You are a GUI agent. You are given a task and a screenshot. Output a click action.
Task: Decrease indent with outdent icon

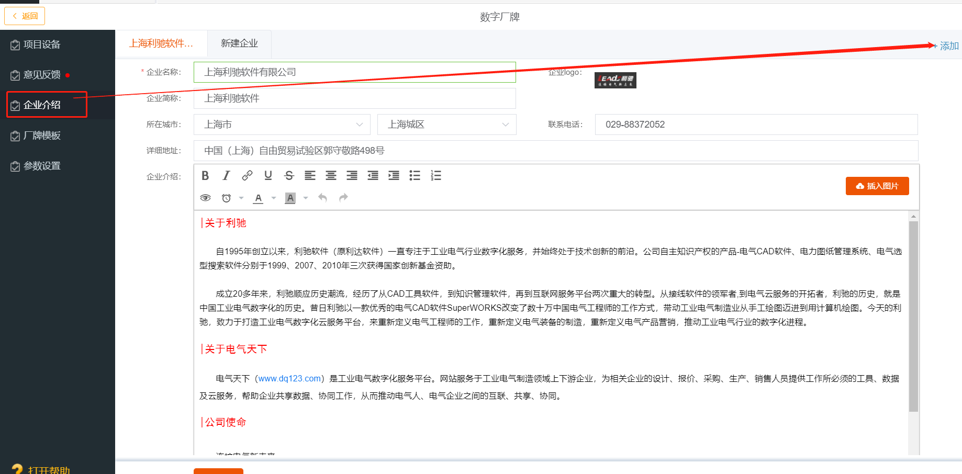pyautogui.click(x=373, y=176)
